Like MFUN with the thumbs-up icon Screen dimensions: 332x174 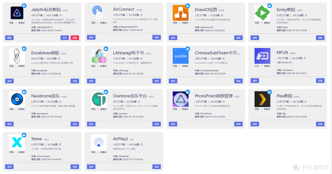tap(305, 58)
